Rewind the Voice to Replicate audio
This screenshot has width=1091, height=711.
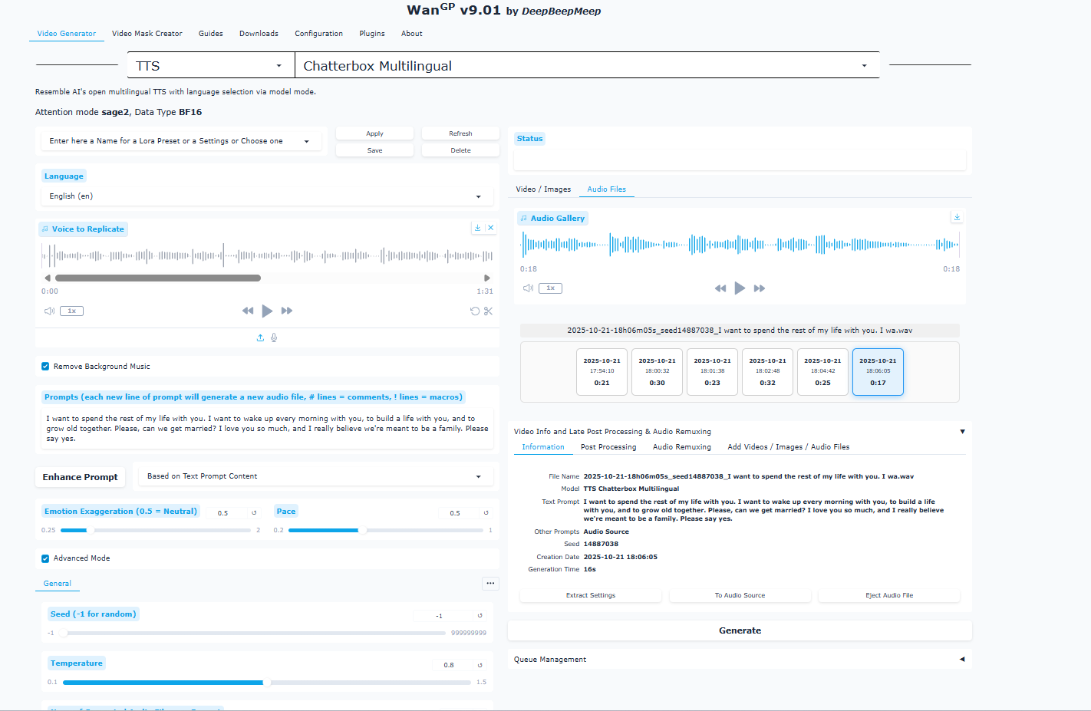[248, 311]
